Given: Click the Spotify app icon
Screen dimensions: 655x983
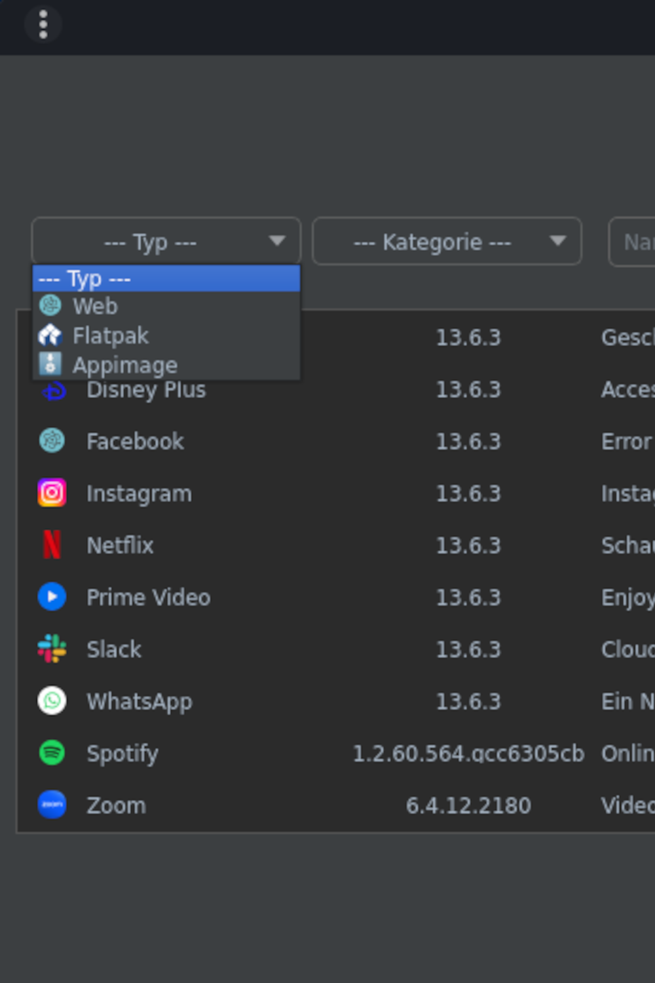Looking at the screenshot, I should (52, 753).
